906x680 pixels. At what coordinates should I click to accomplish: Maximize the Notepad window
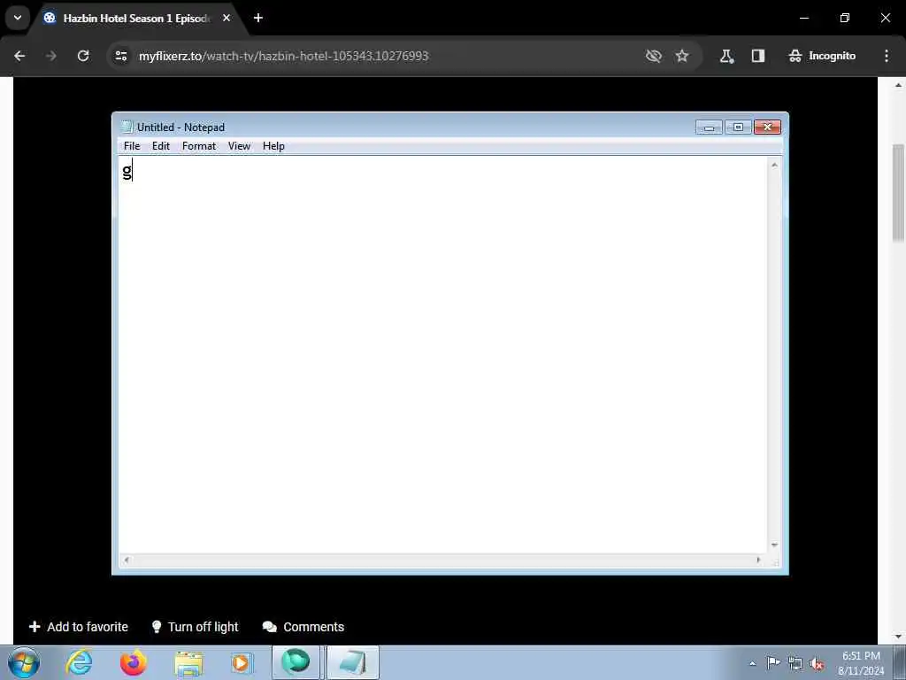[738, 127]
